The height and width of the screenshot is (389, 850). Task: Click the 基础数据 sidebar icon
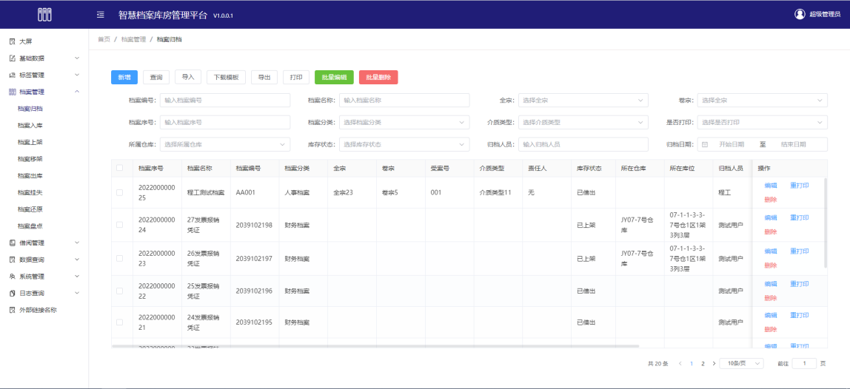tap(12, 58)
